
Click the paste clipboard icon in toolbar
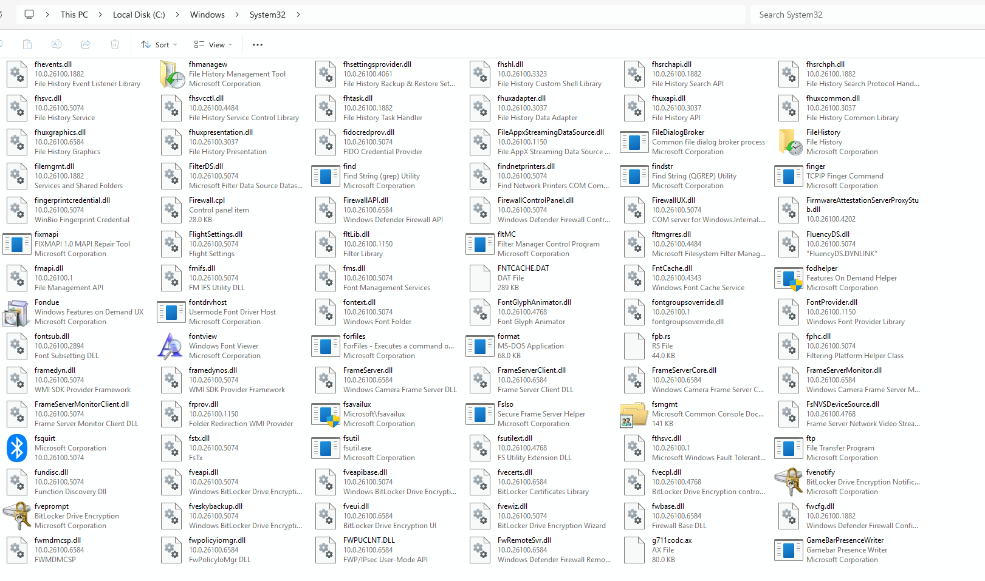pyautogui.click(x=27, y=44)
